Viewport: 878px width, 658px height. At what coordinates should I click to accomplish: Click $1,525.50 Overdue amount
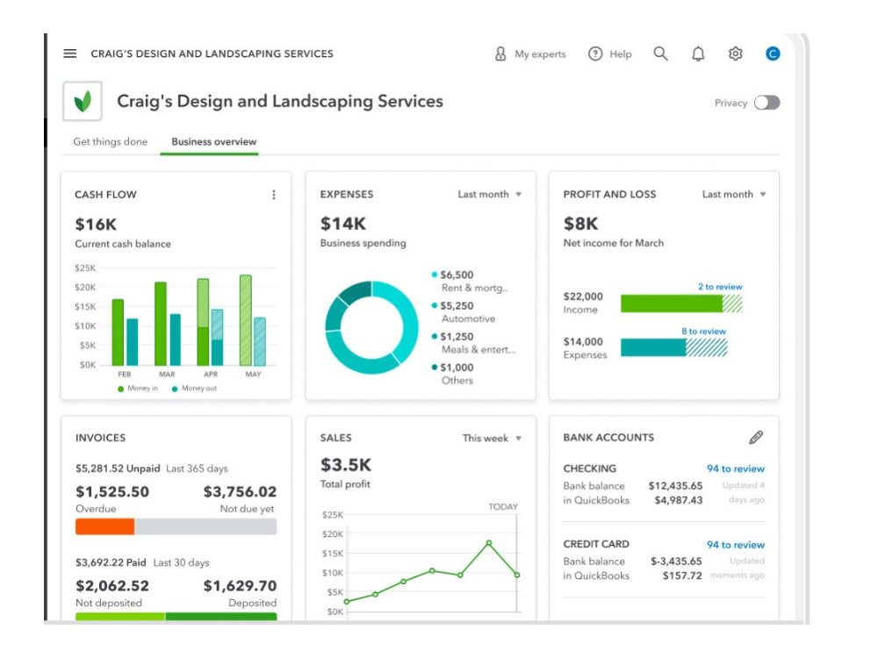pyautogui.click(x=112, y=492)
